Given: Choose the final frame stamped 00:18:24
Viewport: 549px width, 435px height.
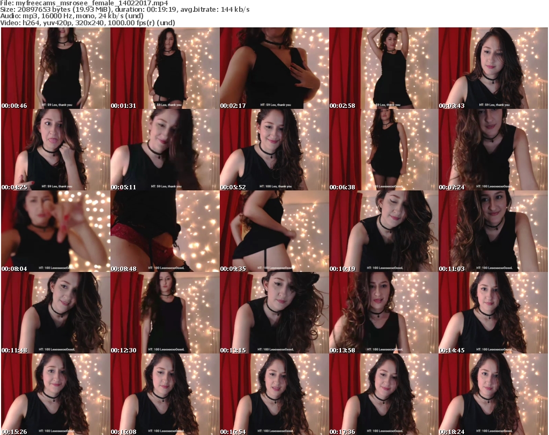Looking at the screenshot, I should (x=493, y=394).
